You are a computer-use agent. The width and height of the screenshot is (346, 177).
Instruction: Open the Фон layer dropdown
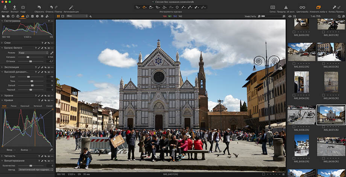(x=77, y=16)
